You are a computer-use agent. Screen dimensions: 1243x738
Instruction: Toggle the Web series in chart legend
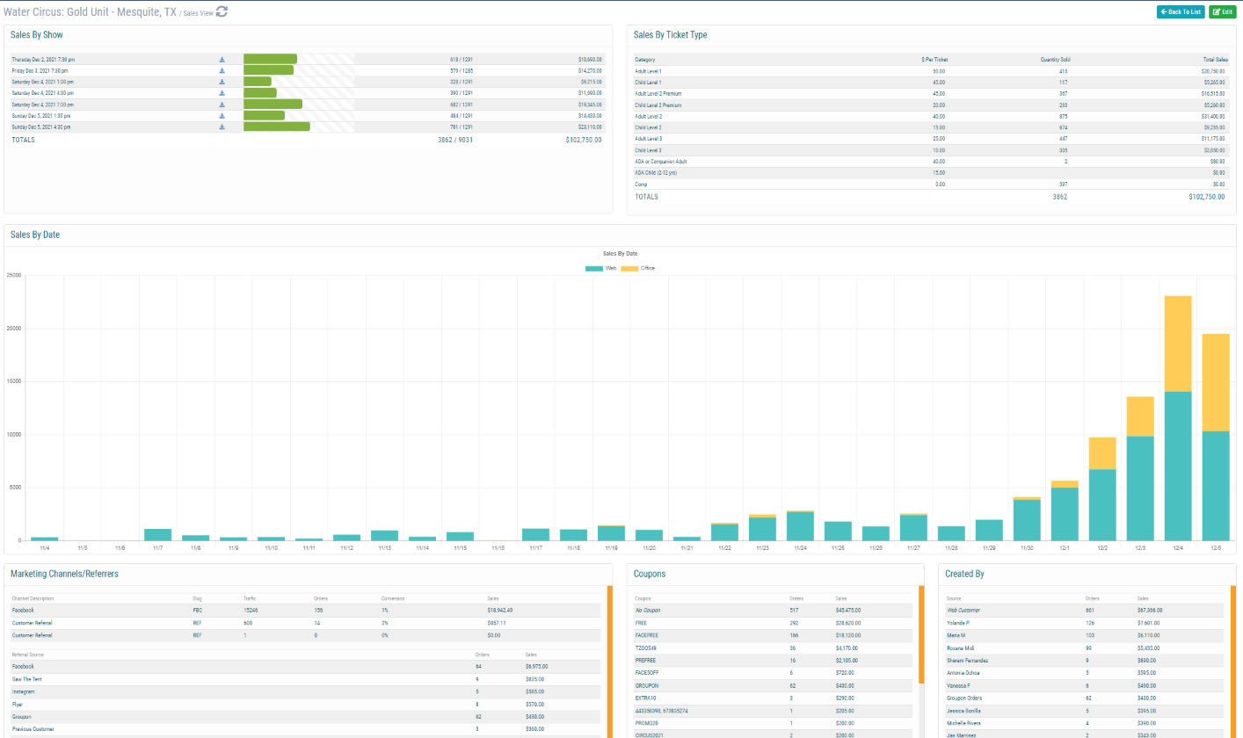tap(600, 268)
